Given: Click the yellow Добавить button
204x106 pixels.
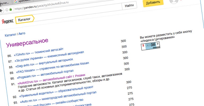Looking at the screenshot, I should 153,3.
